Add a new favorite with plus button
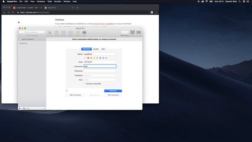The height and width of the screenshot is (142, 252). (28, 108)
